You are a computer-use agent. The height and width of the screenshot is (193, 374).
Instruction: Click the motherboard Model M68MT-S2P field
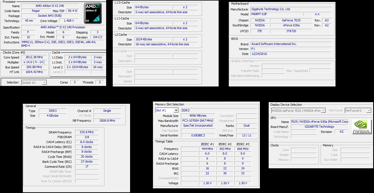pos(276,14)
